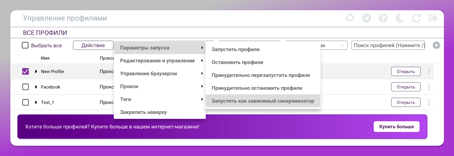The width and height of the screenshot is (454, 156).
Task: Check the Test_1 profile checkbox
Action: tap(25, 102)
